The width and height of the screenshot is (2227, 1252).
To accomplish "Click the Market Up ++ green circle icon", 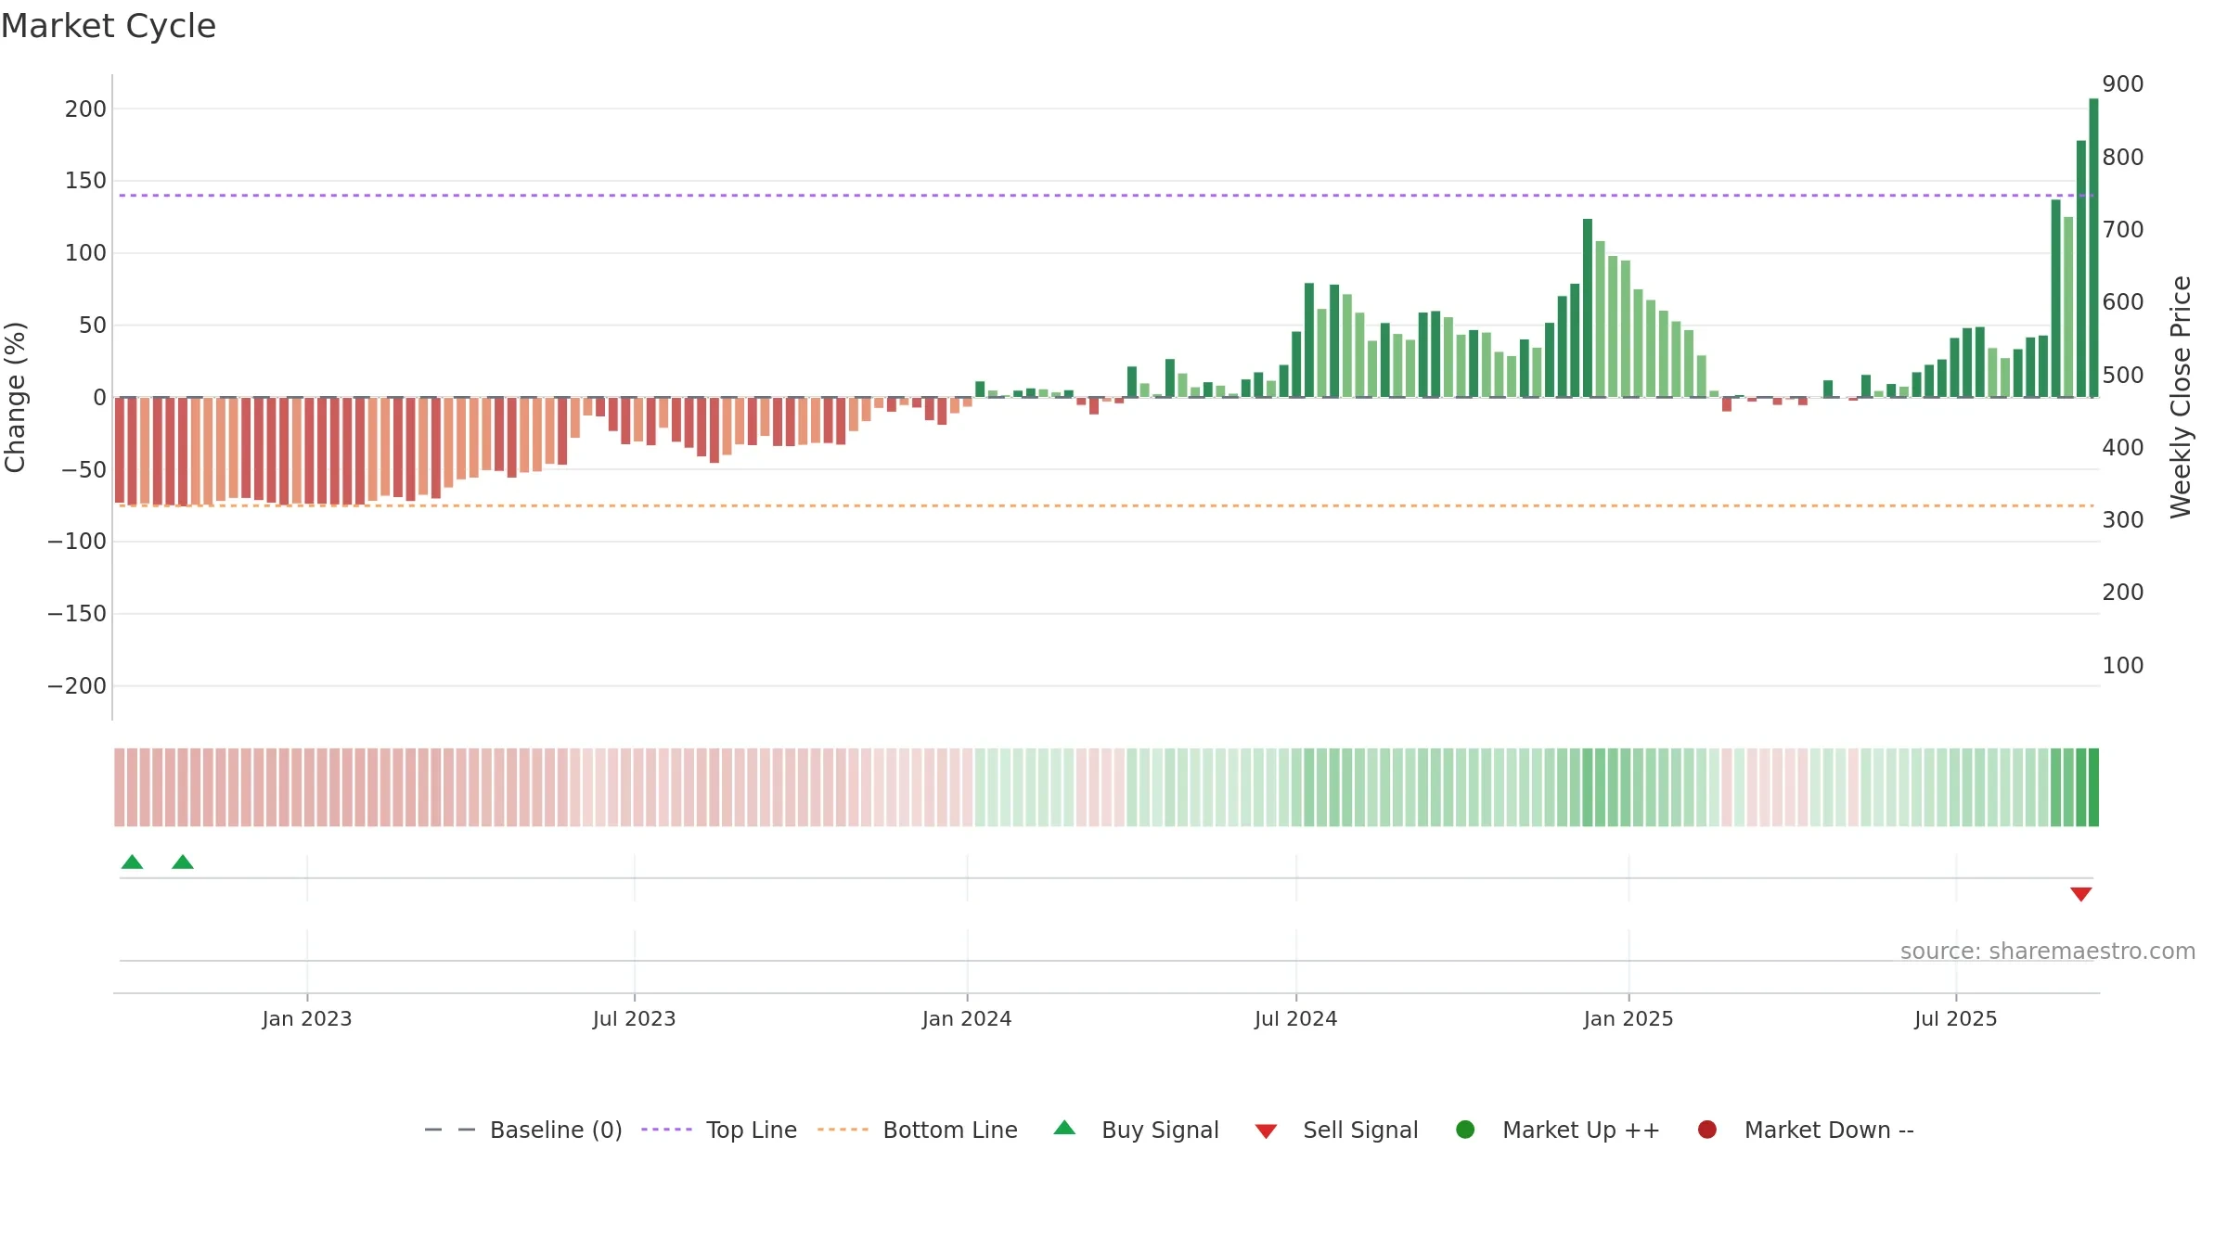I will [1465, 1130].
